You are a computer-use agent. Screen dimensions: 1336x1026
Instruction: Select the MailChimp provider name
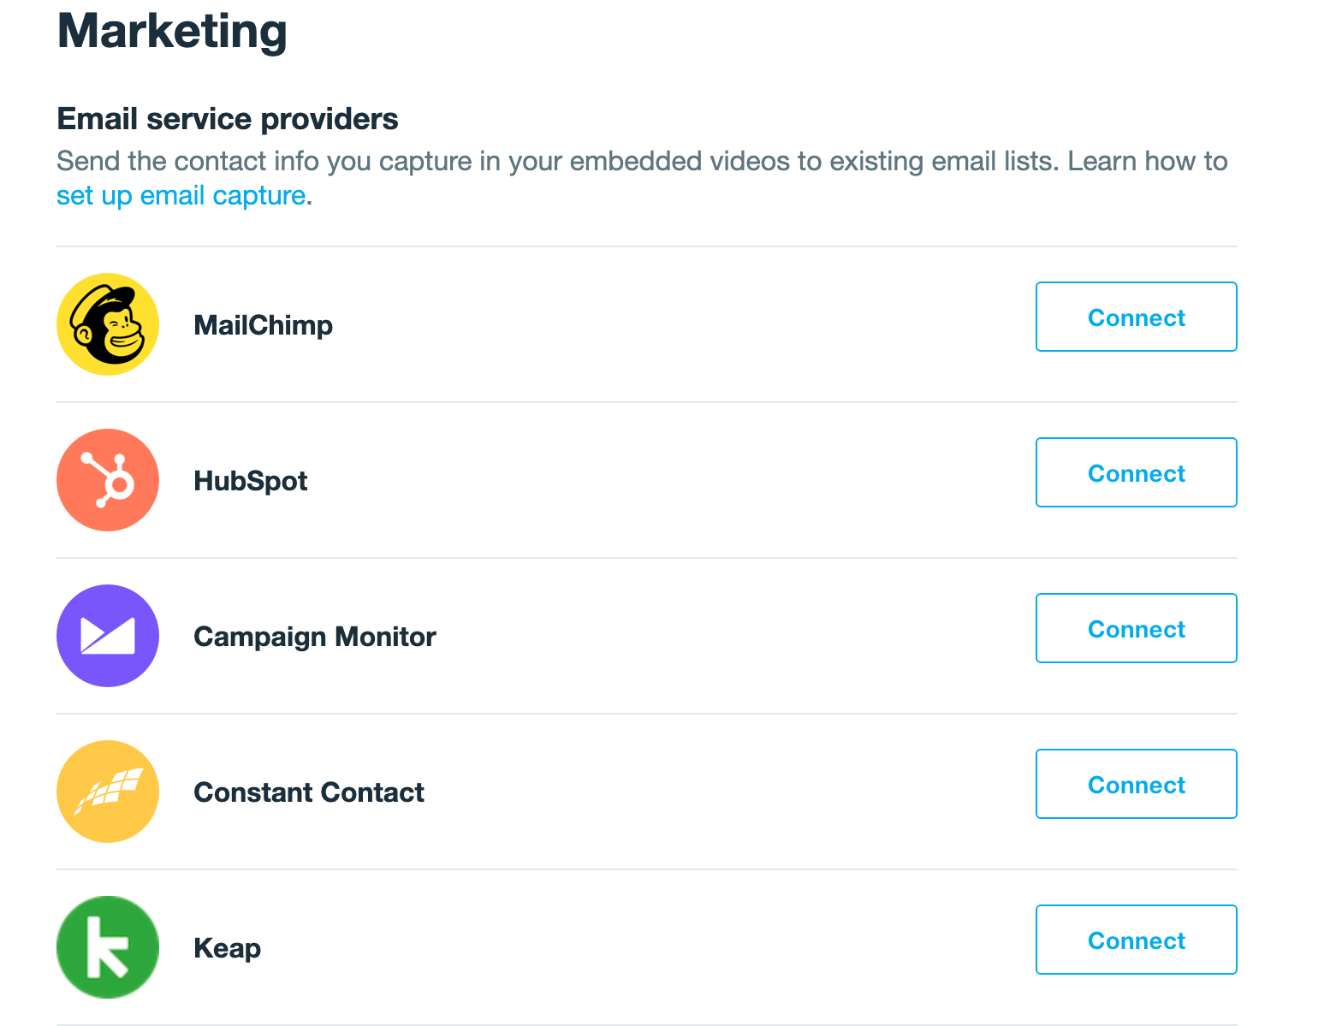click(x=263, y=325)
